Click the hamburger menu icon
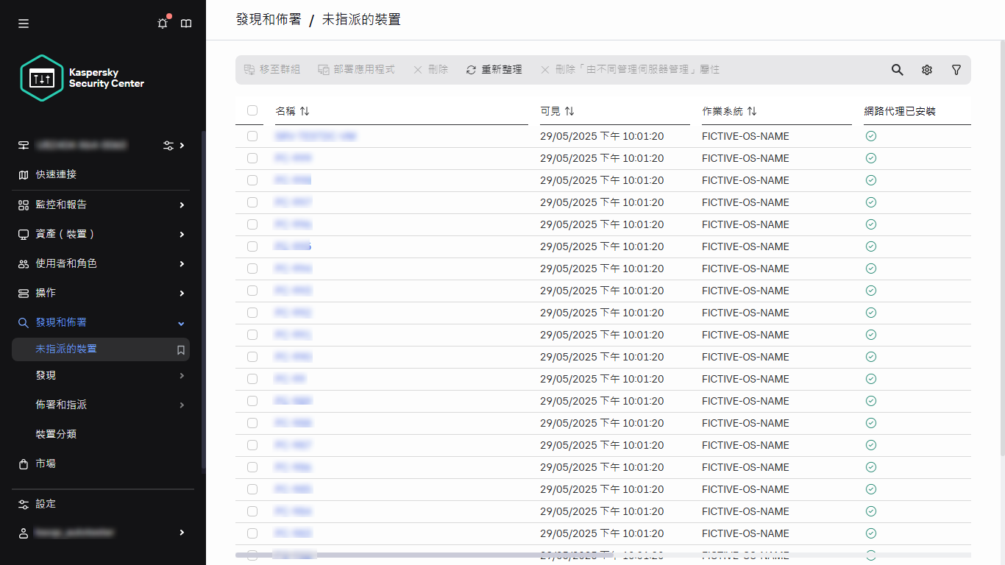Image resolution: width=1005 pixels, height=565 pixels. tap(24, 24)
